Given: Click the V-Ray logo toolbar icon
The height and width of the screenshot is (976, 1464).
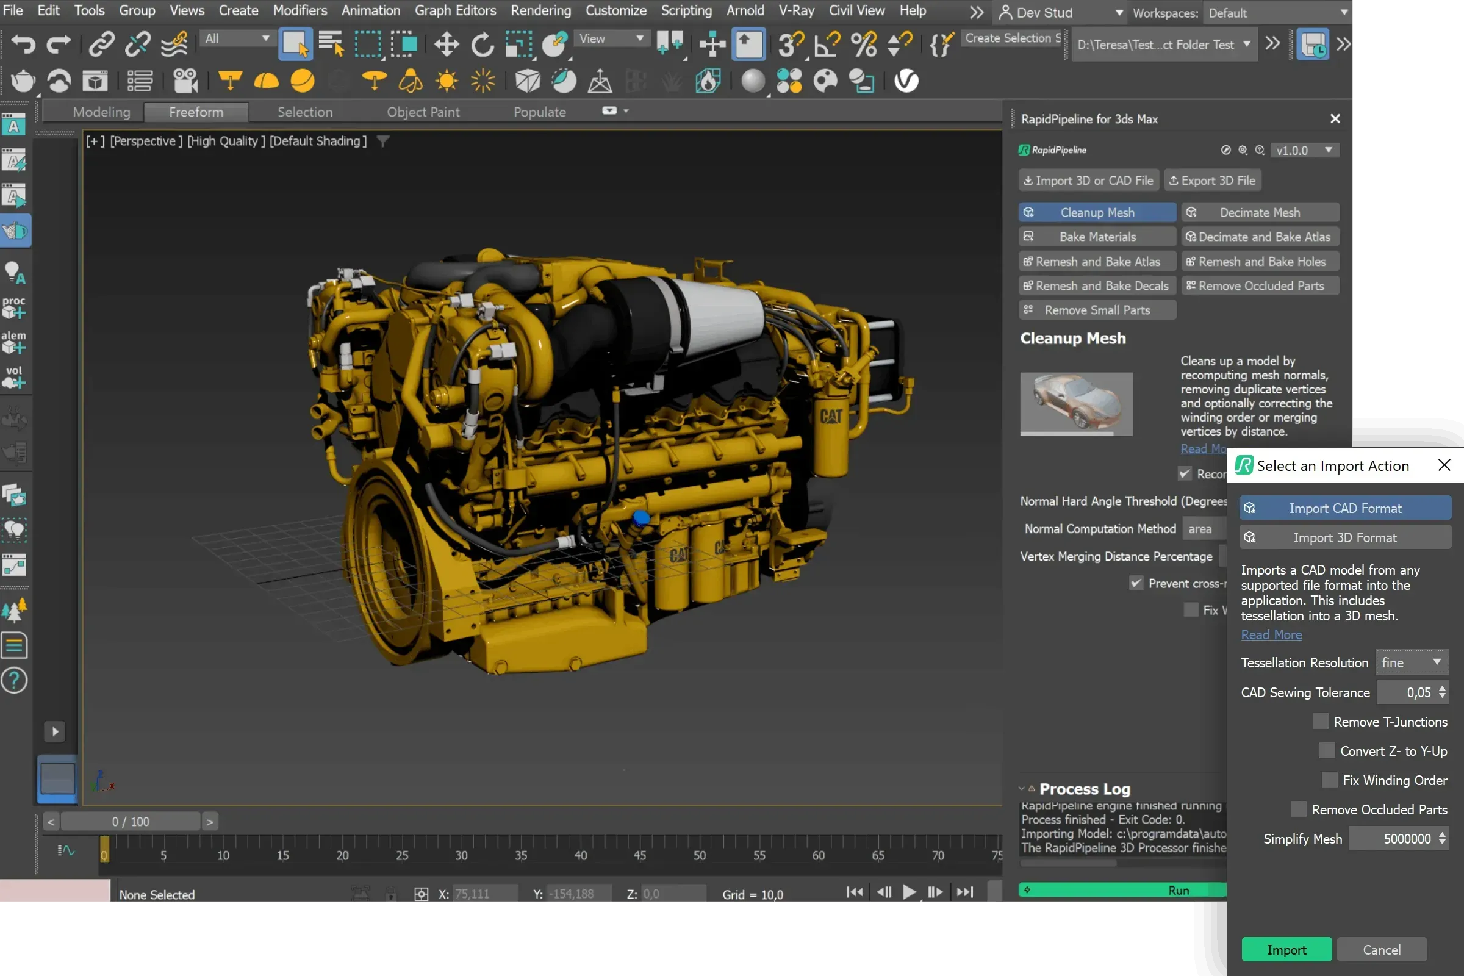Looking at the screenshot, I should tap(906, 81).
